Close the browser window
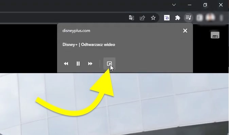229x135 pixels. (221, 5)
